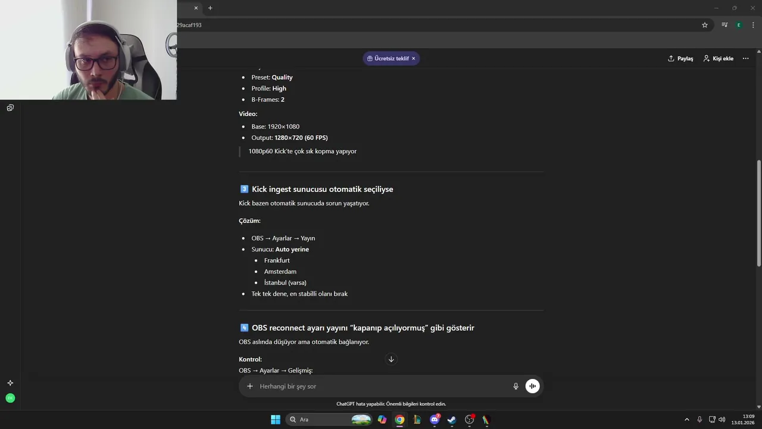Click the Video: label
Viewport: 762px width, 429px height.
(x=248, y=114)
